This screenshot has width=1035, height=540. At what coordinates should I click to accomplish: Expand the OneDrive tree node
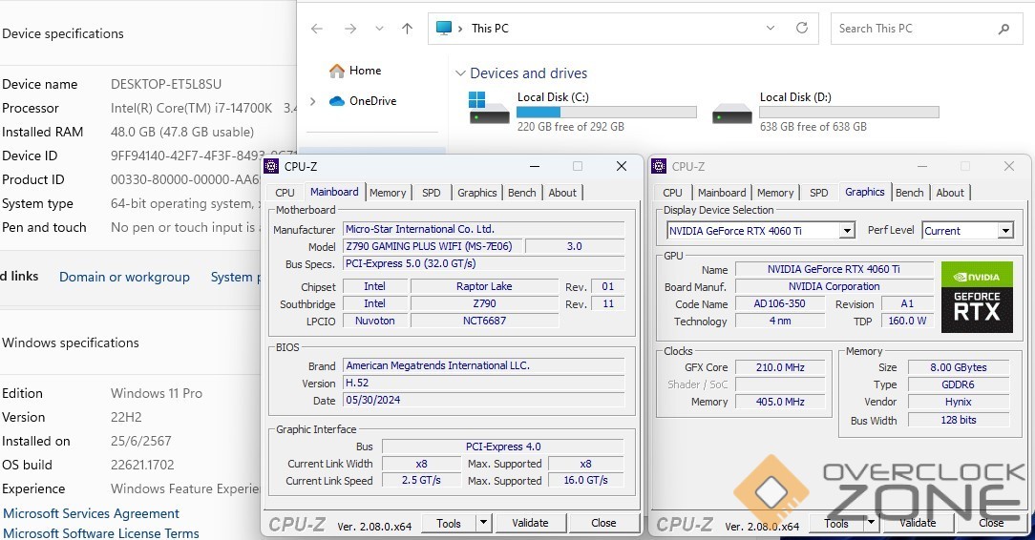point(312,101)
